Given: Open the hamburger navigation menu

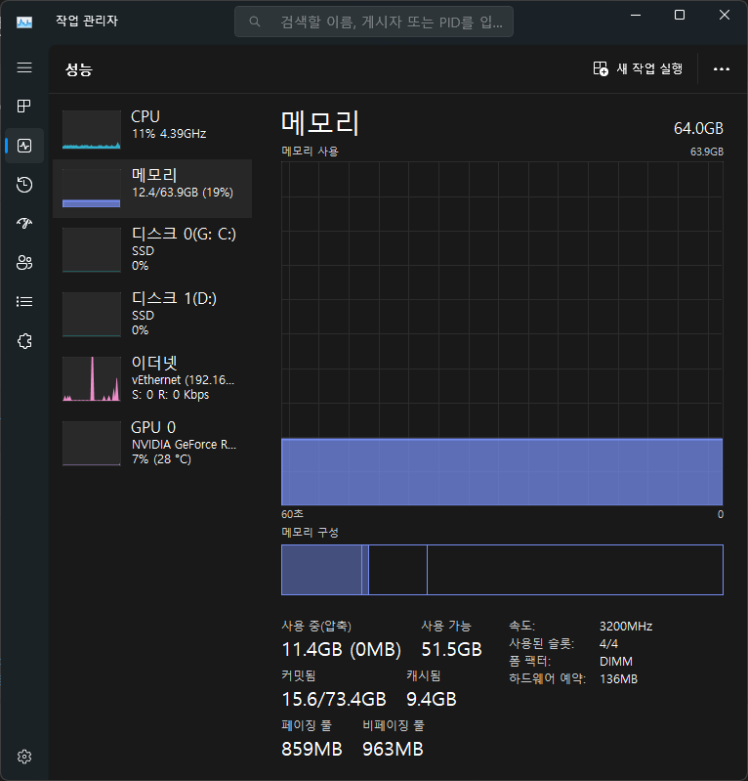Looking at the screenshot, I should (24, 67).
